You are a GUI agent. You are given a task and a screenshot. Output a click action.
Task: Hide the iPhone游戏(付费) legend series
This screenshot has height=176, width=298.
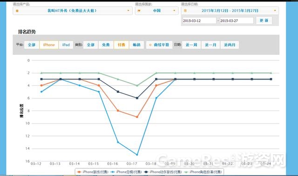93,172
